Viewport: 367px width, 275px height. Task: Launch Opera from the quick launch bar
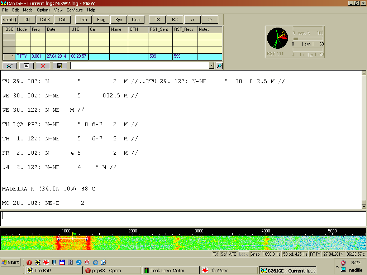[29, 262]
